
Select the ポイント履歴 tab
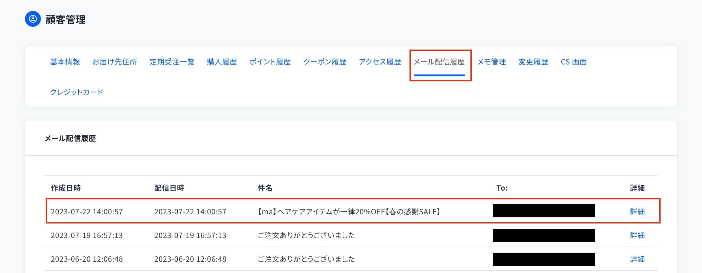[270, 62]
